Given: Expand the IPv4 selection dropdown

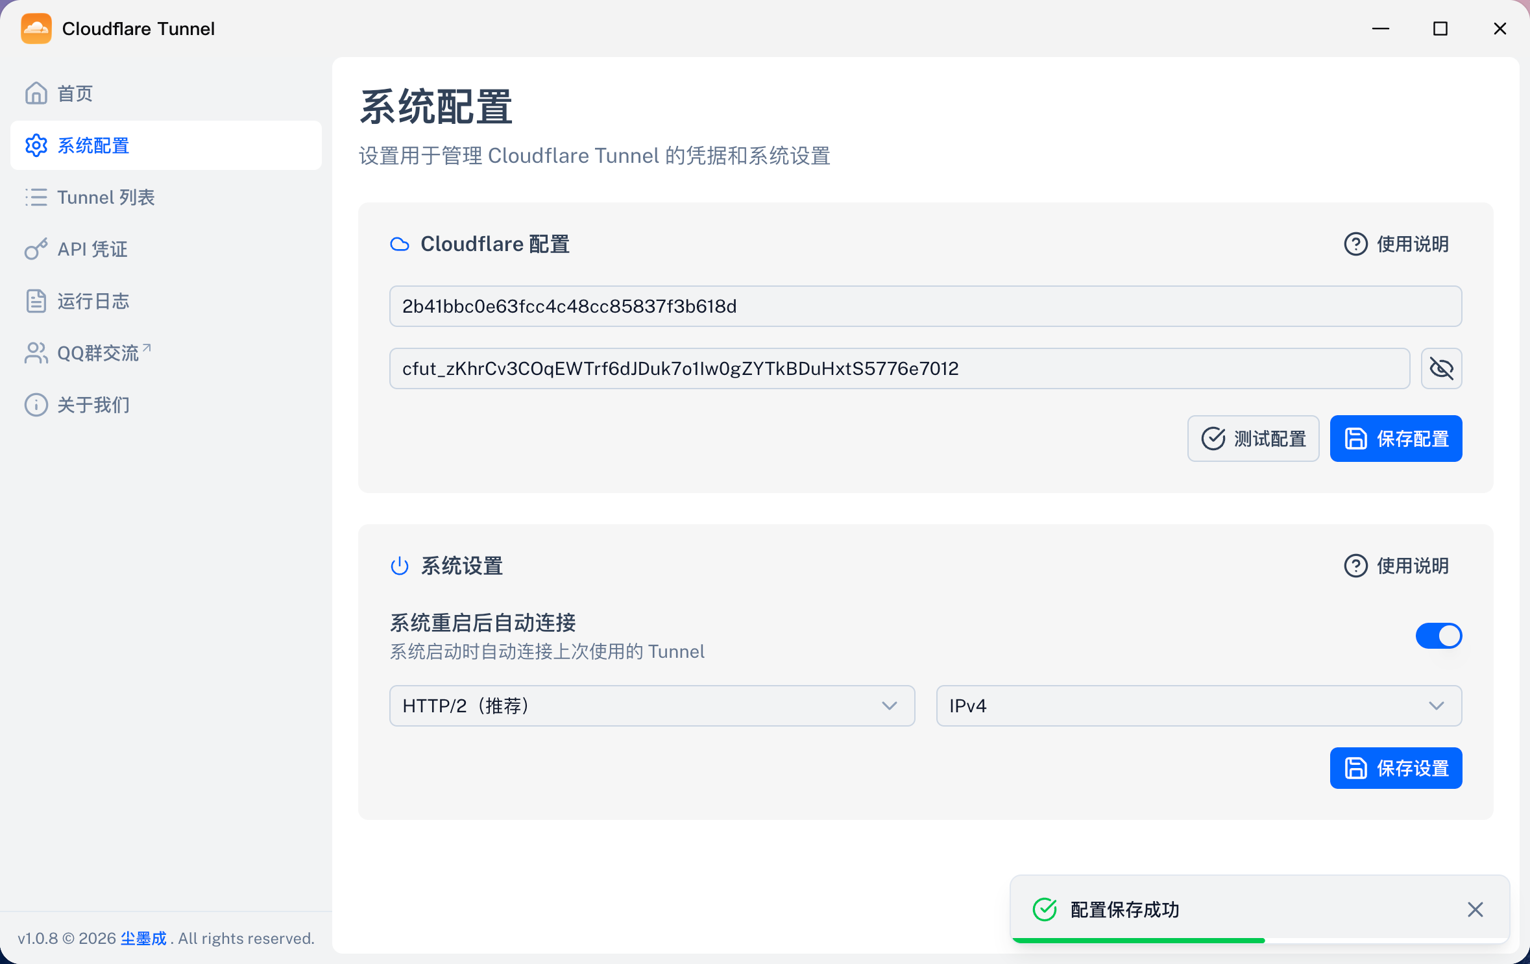Looking at the screenshot, I should click(1198, 706).
